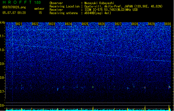Click the tallest yellow power spike near 0830
This screenshot has height=111, width=174.
point(169,107)
